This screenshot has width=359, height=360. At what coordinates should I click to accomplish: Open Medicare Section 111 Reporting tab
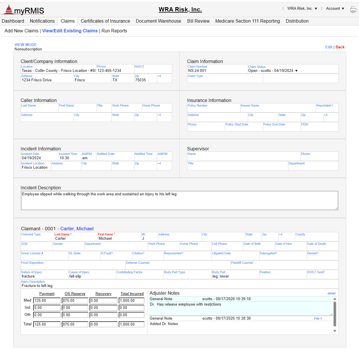(x=247, y=21)
